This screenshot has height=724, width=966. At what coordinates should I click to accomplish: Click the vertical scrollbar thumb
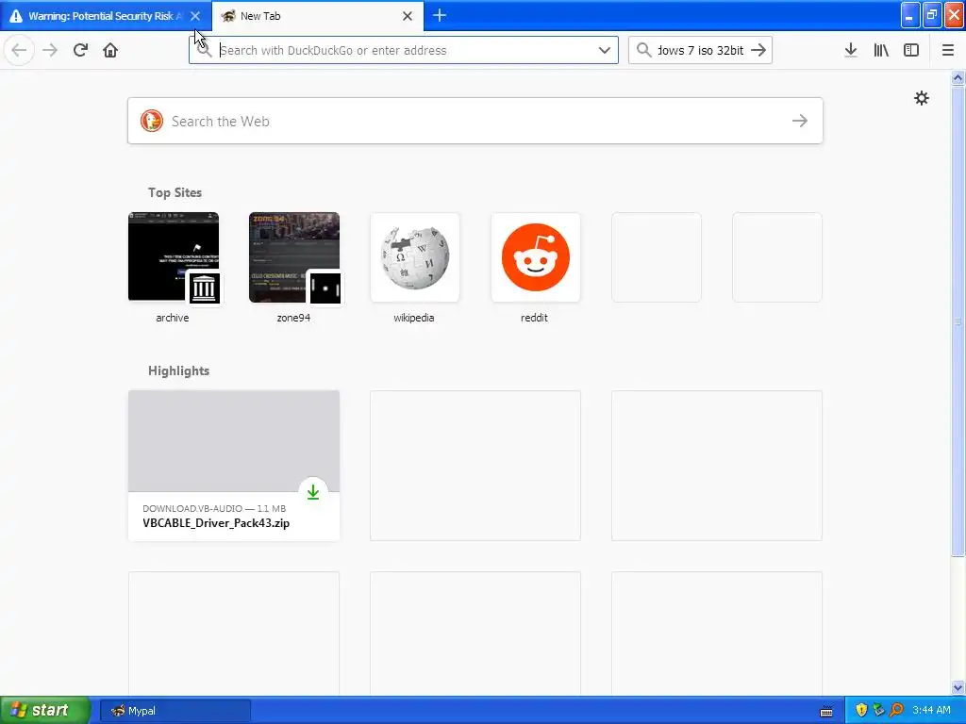coord(958,321)
